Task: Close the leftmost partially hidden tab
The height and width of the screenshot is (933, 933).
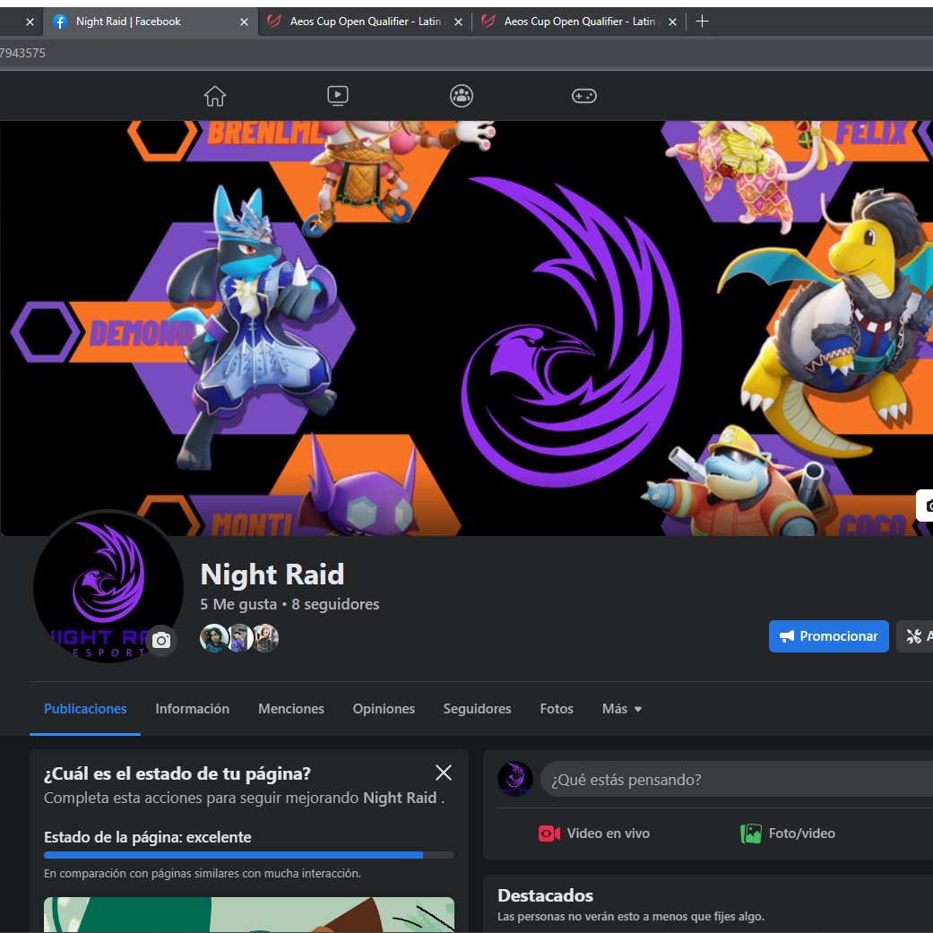Action: coord(30,22)
